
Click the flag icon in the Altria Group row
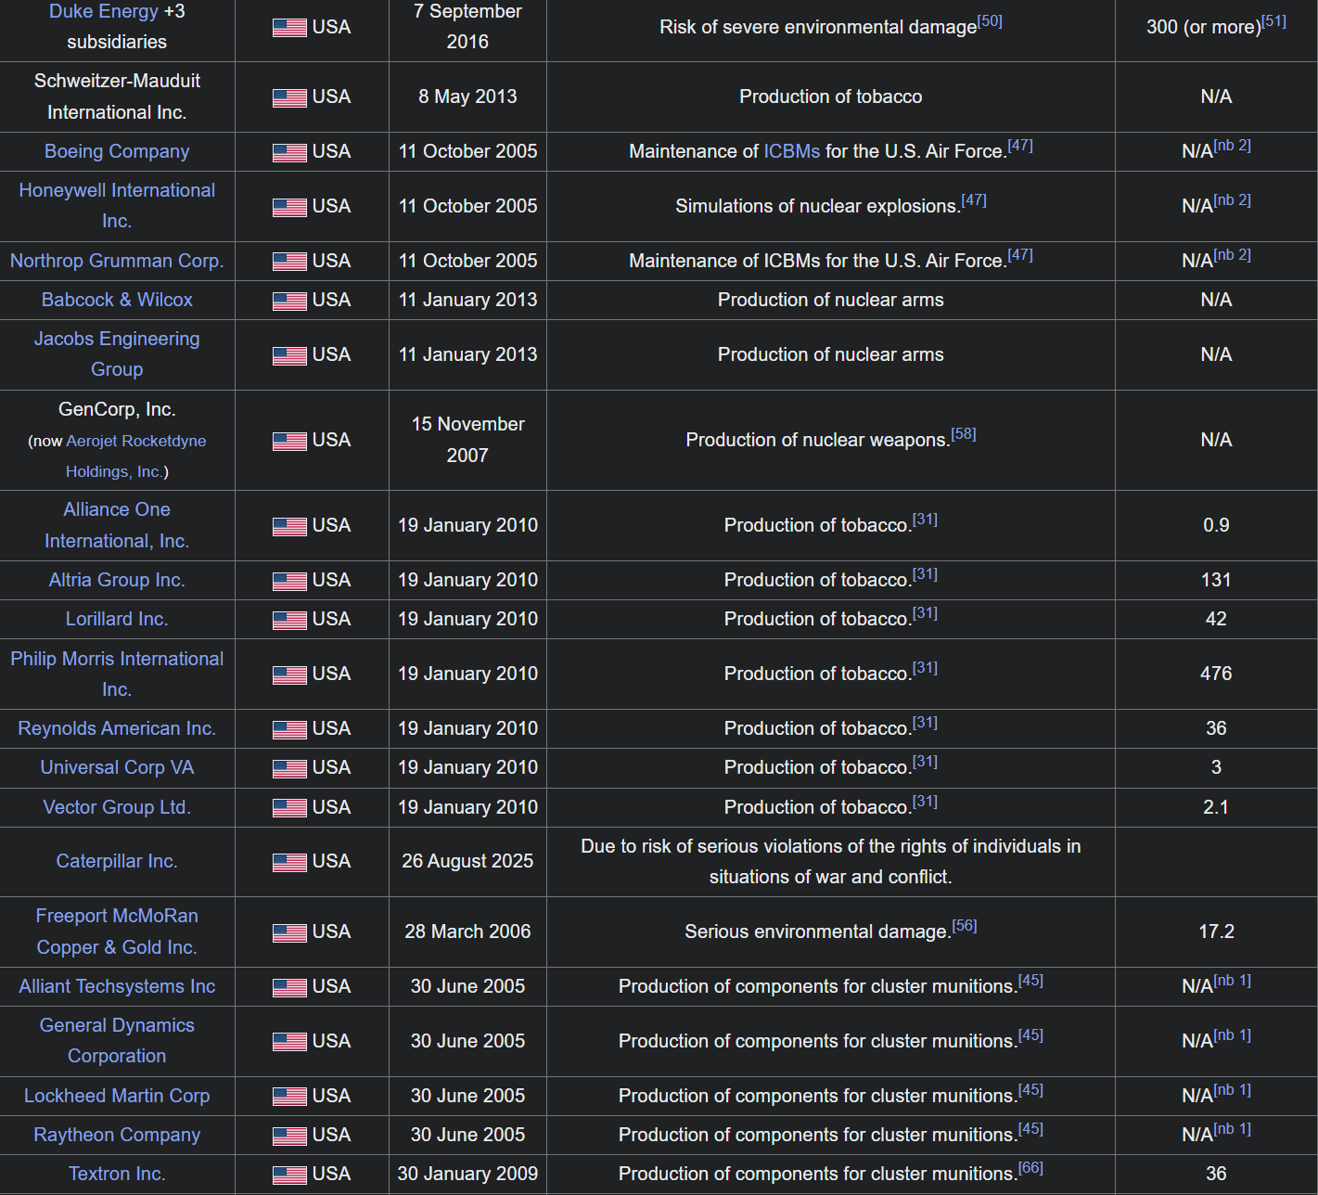pyautogui.click(x=289, y=581)
